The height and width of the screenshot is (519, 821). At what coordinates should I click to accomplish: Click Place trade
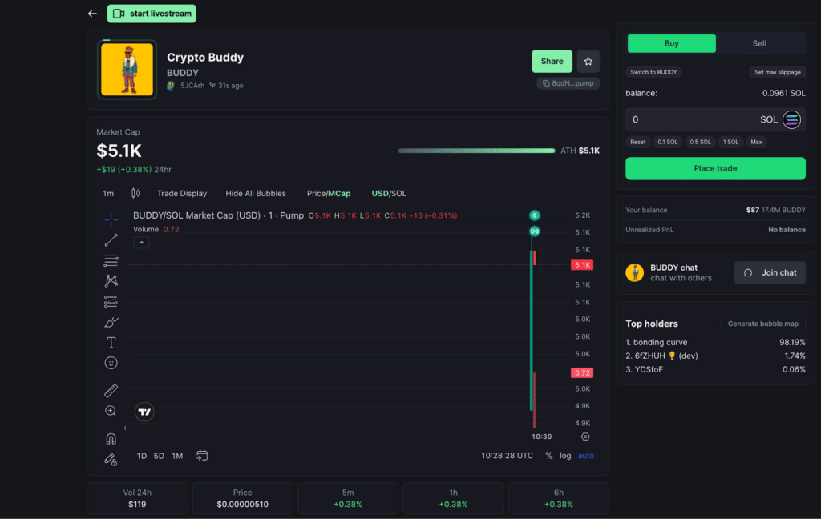coord(715,168)
